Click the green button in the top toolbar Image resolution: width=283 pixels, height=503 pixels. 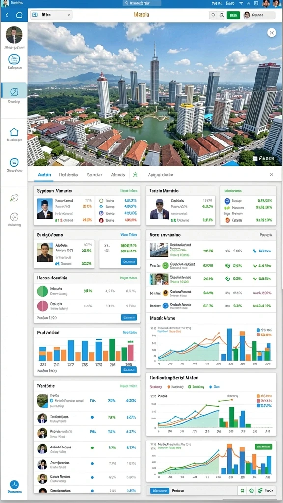tap(233, 15)
